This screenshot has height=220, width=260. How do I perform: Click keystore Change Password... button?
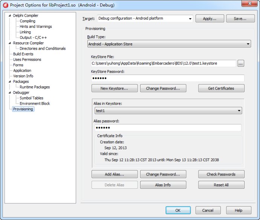(x=163, y=88)
